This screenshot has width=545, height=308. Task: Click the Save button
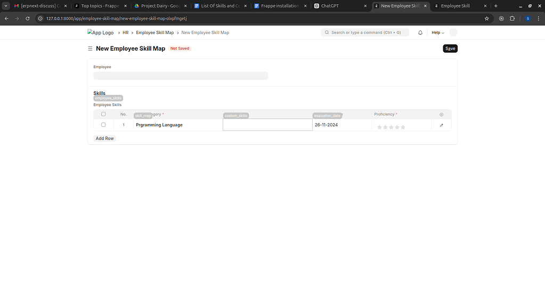click(x=450, y=48)
